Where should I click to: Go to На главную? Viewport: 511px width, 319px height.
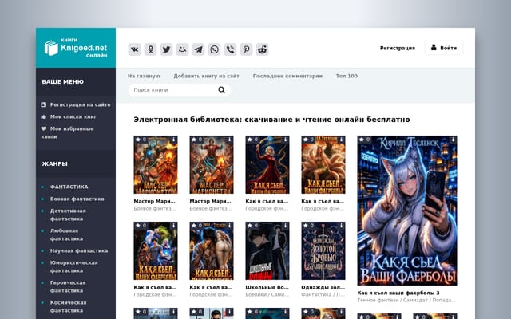pos(144,76)
